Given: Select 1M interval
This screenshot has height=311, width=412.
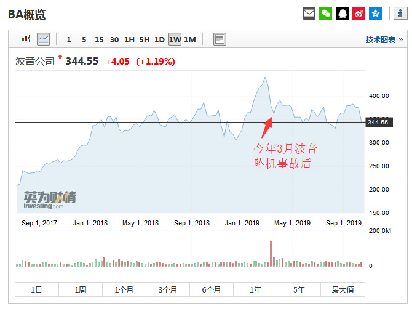Looking at the screenshot, I should [190, 40].
